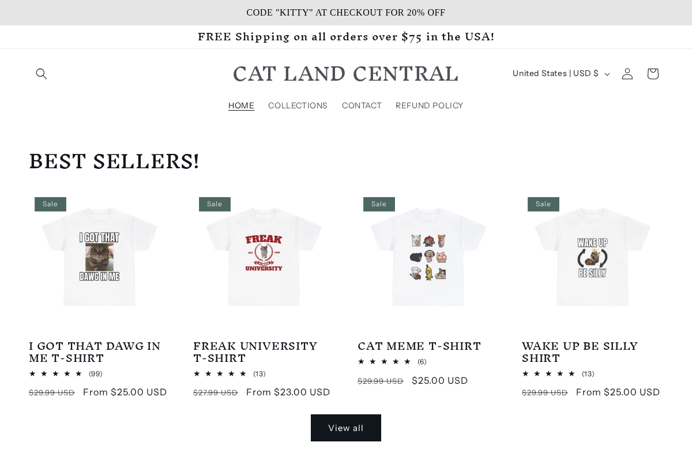Click the Sale badge on Cat Meme T-Shirt
The width and height of the screenshot is (692, 461).
pos(379,204)
